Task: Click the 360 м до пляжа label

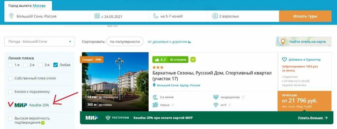Action: pos(99,105)
